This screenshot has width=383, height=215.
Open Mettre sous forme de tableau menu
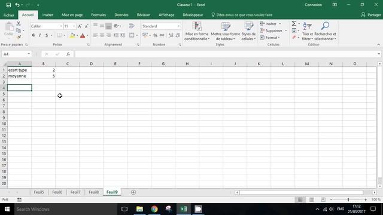(x=226, y=31)
